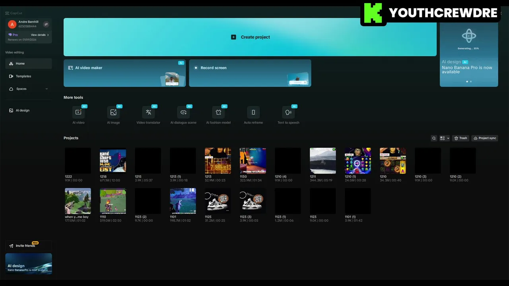Click the Project sync button
This screenshot has height=286, width=509.
click(485, 138)
